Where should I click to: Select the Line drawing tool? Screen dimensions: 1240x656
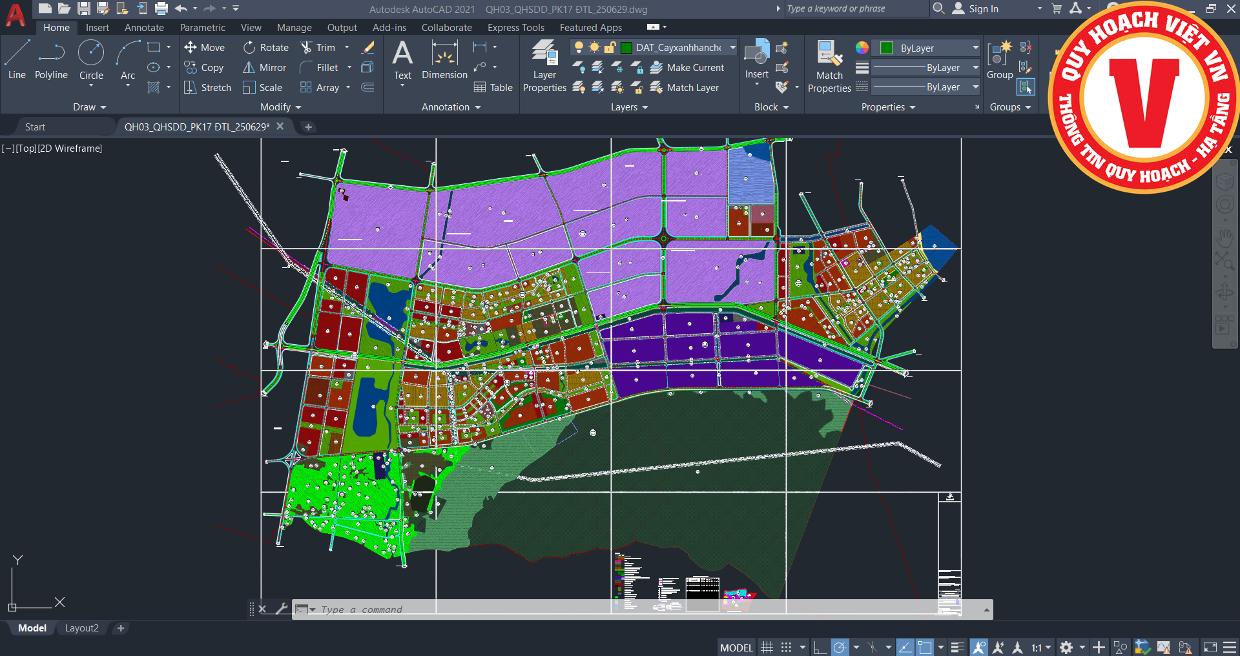(17, 59)
